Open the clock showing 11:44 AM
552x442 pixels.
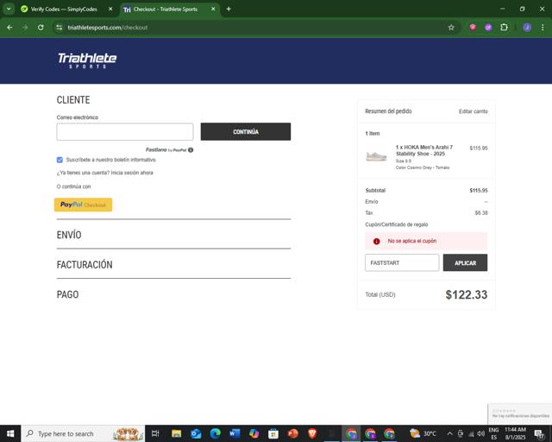(516, 433)
